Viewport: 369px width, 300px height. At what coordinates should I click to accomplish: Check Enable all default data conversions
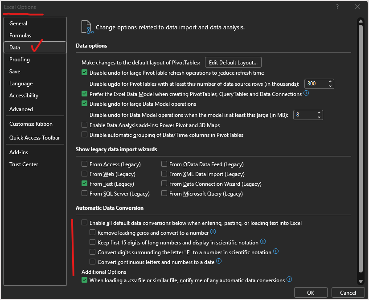coord(85,223)
